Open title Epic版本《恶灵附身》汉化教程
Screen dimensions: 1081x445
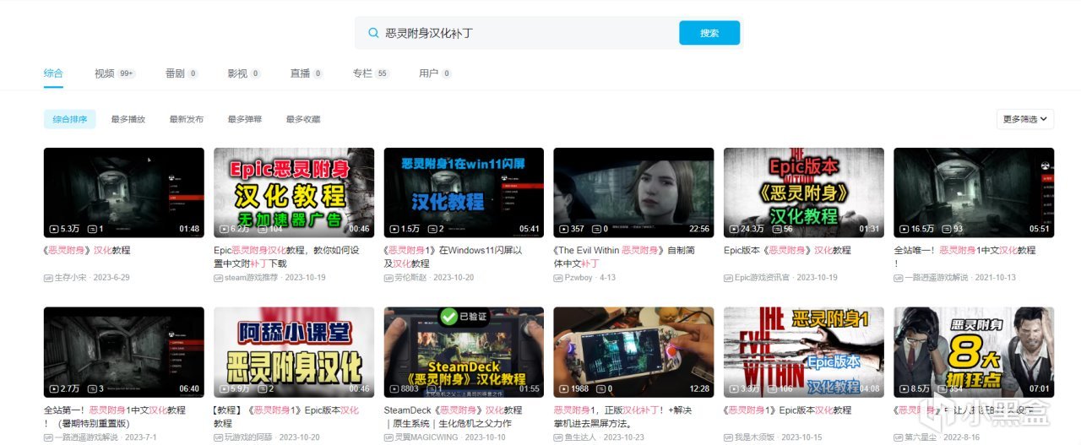[x=787, y=251]
